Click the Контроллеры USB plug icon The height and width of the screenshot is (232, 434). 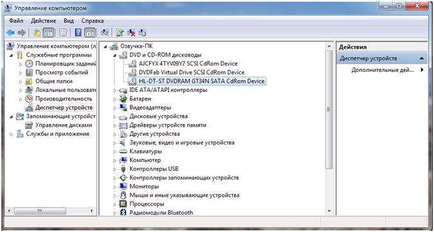point(123,169)
